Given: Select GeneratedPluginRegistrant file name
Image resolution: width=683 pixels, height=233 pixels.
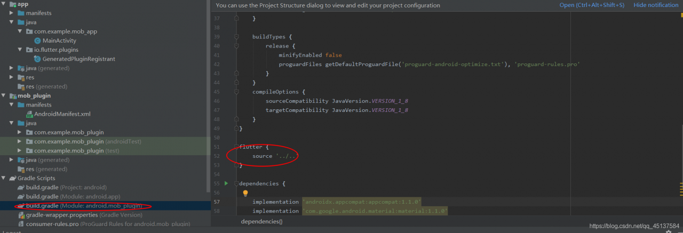Looking at the screenshot, I should 79,59.
